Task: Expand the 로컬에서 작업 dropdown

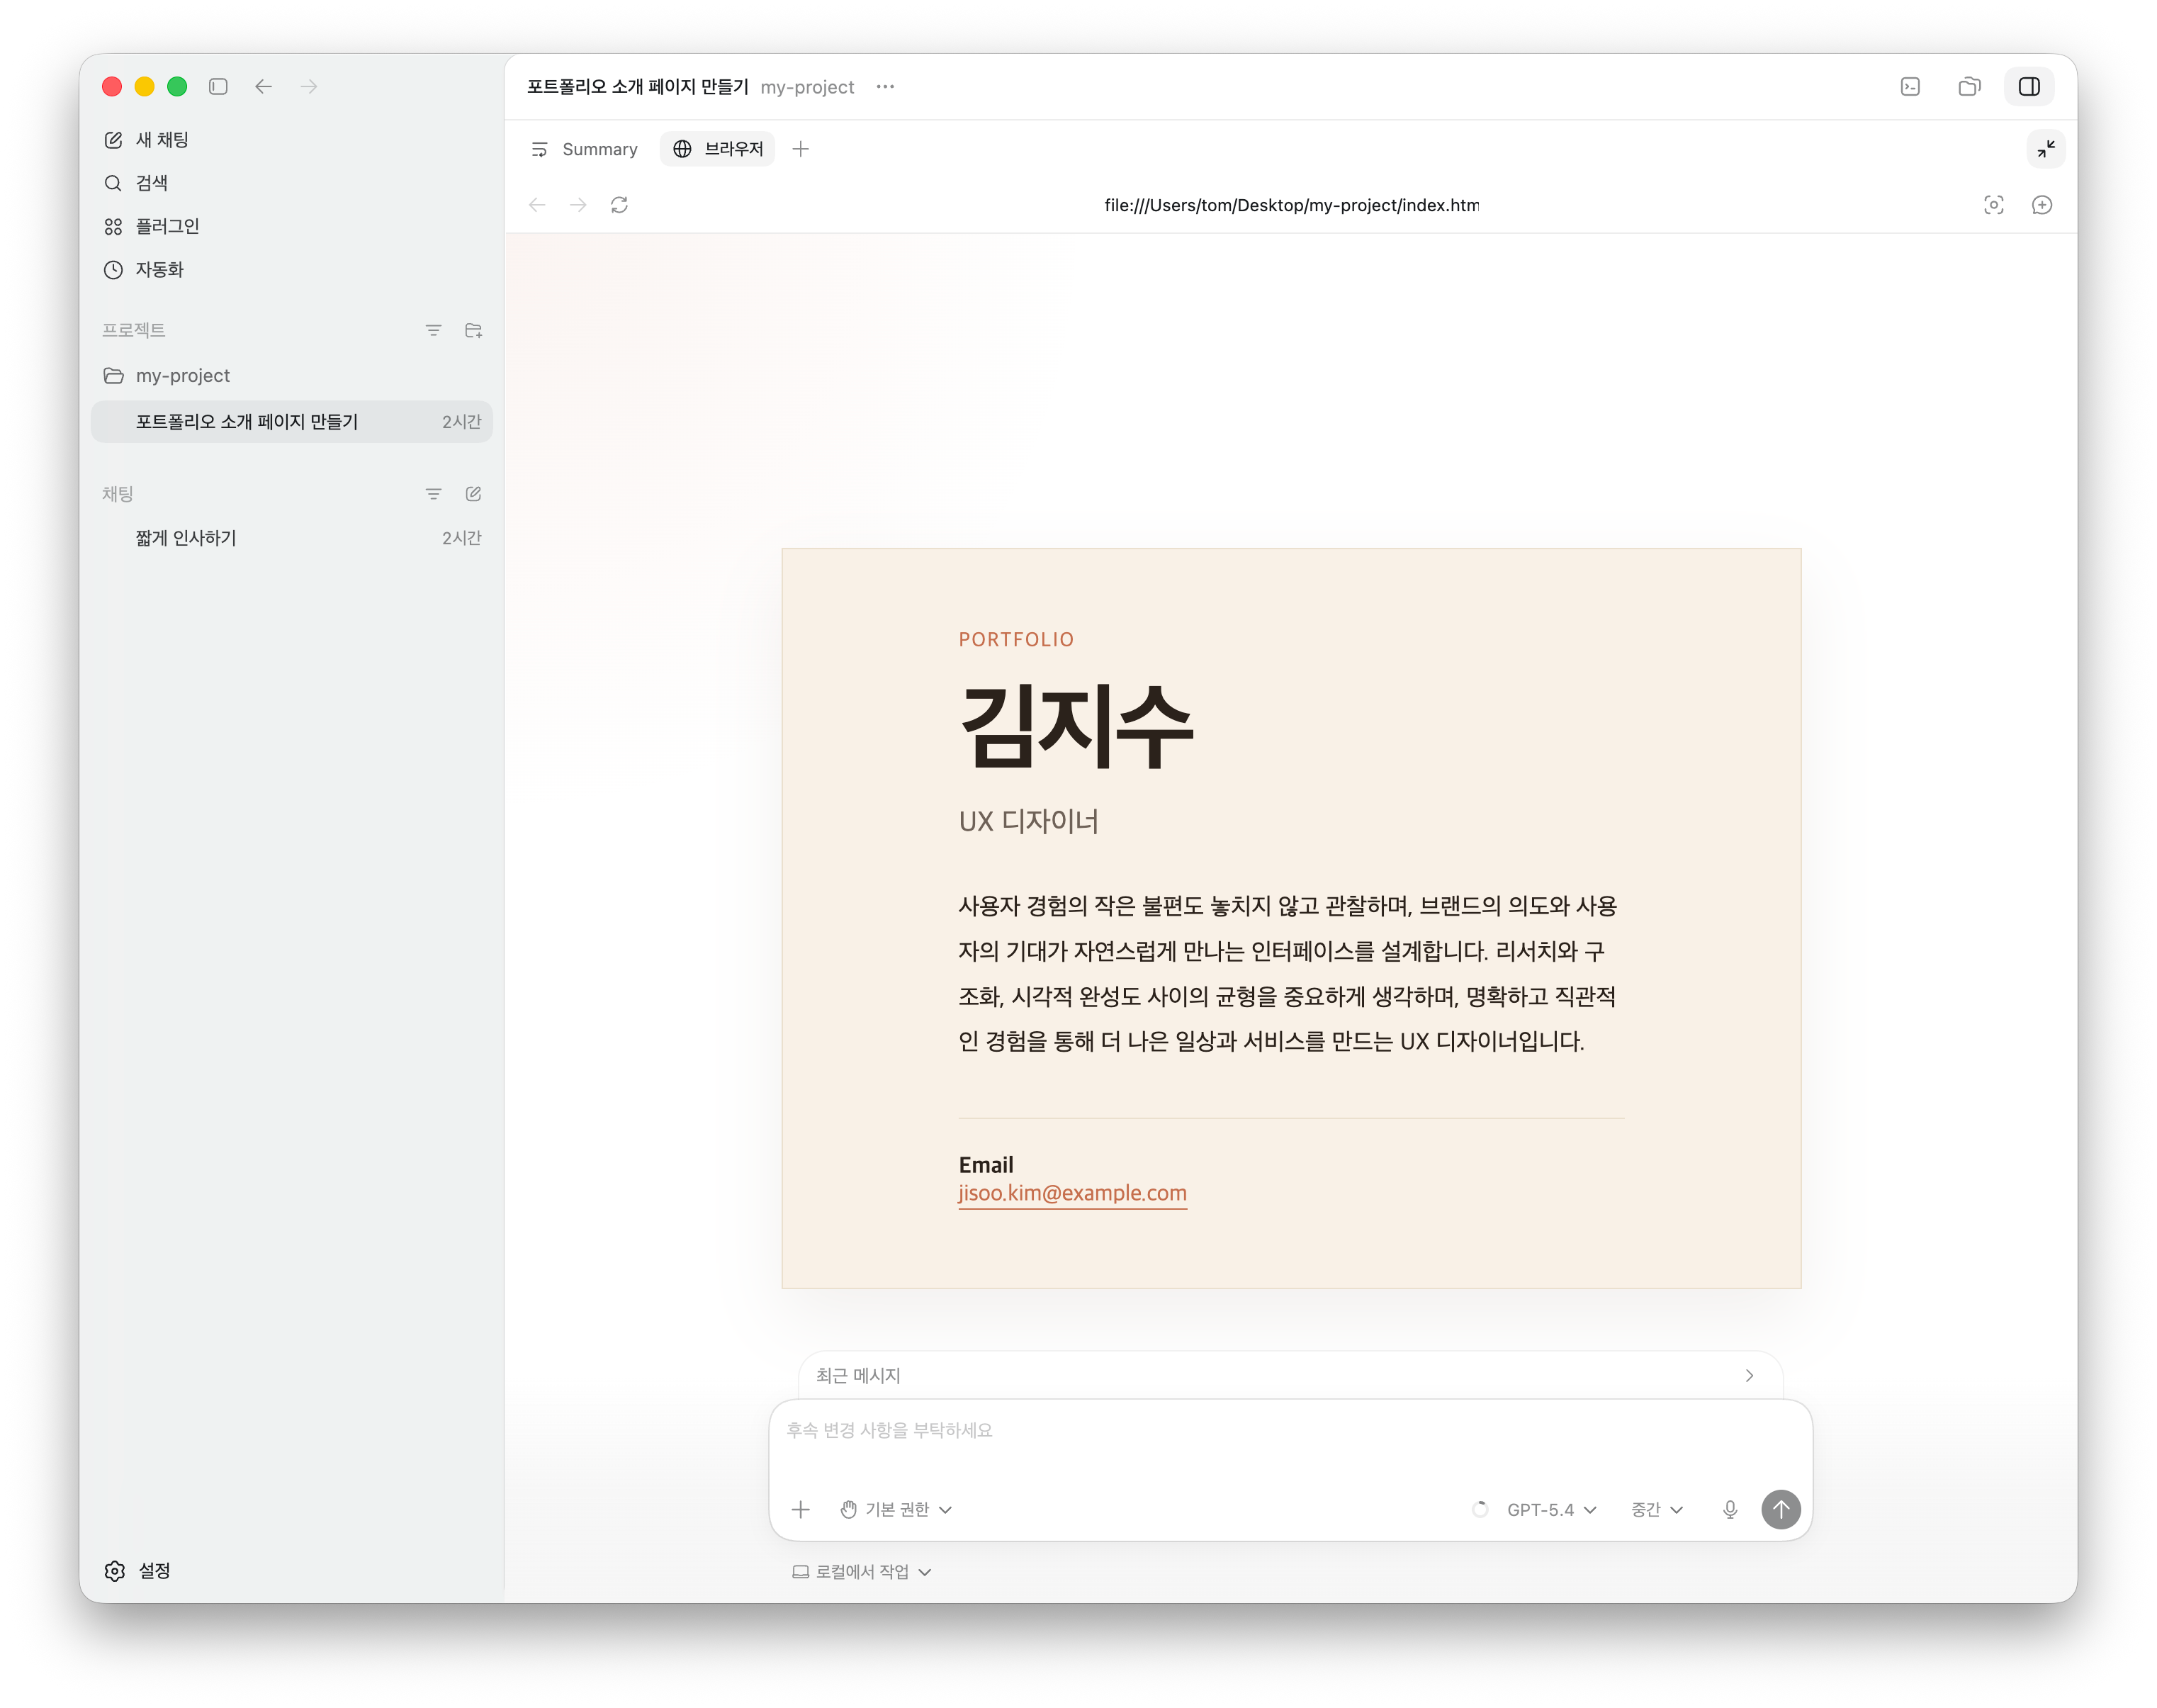Action: [x=862, y=1572]
